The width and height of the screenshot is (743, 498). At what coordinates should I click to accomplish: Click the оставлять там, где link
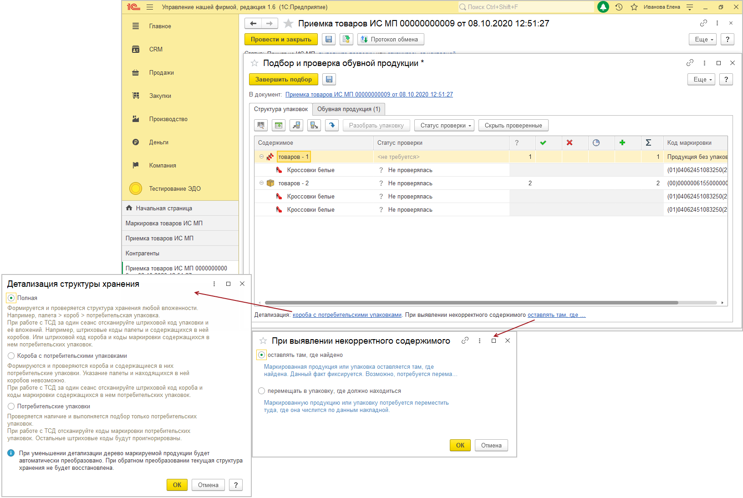click(556, 315)
